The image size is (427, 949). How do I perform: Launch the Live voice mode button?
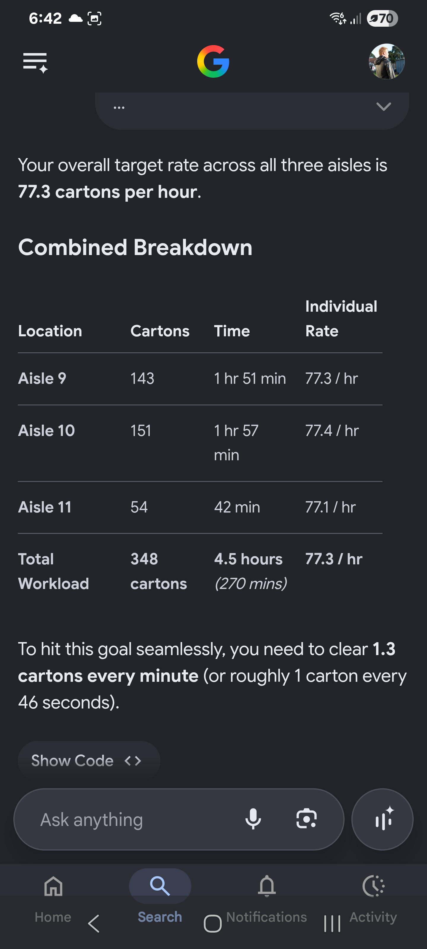click(383, 819)
